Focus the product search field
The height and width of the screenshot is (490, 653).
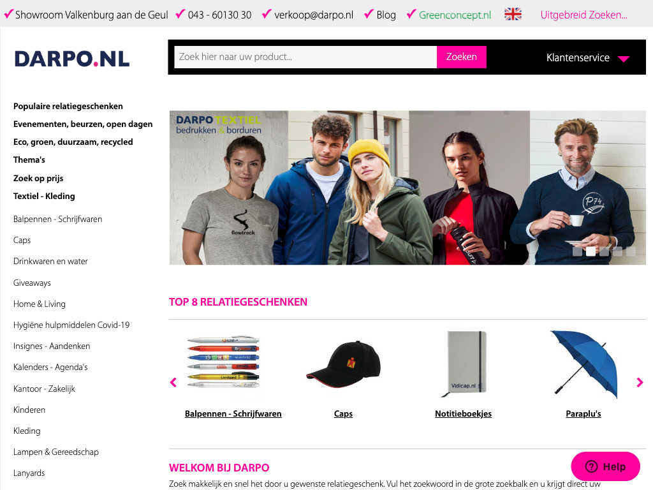click(305, 57)
